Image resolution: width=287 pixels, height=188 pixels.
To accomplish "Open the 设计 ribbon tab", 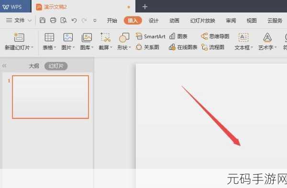I will click(154, 21).
